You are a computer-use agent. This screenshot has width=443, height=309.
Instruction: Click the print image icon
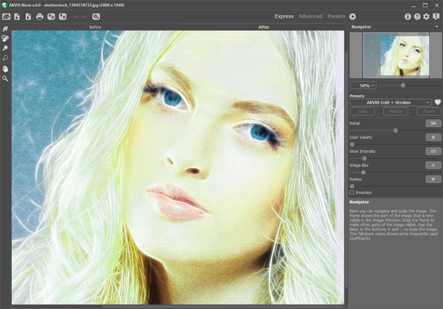coord(39,16)
